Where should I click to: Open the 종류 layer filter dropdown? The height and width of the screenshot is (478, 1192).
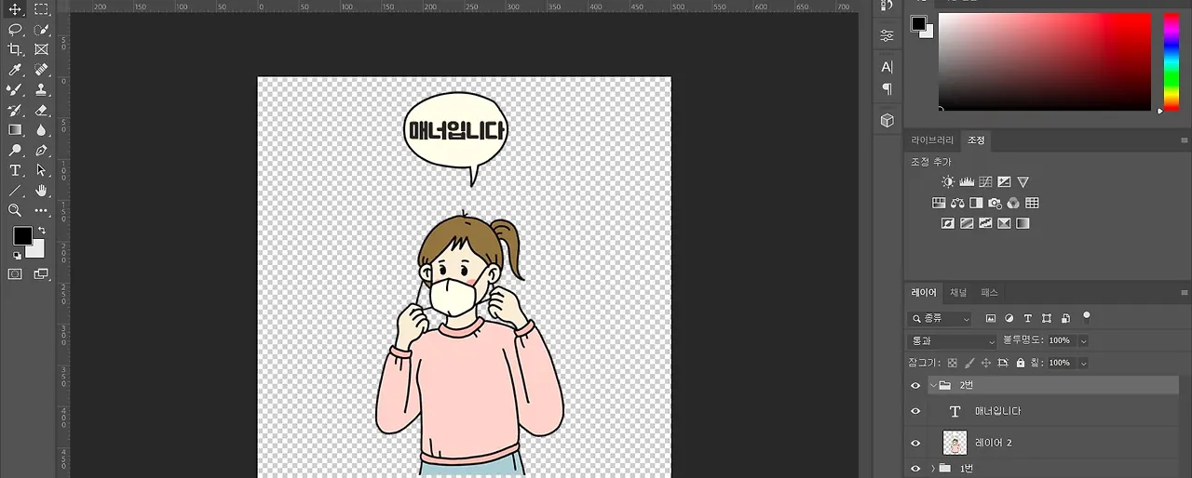pyautogui.click(x=941, y=319)
